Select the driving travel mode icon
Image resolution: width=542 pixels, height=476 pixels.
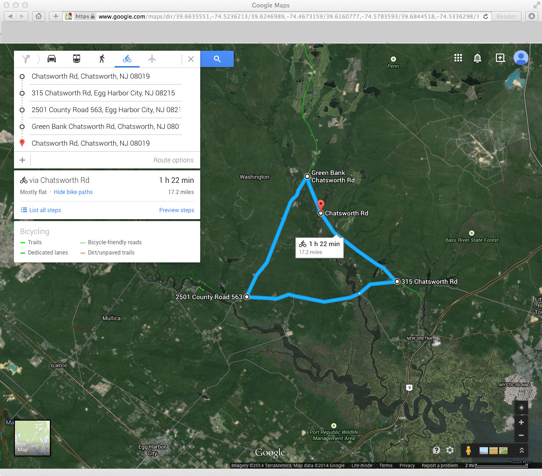tap(52, 59)
